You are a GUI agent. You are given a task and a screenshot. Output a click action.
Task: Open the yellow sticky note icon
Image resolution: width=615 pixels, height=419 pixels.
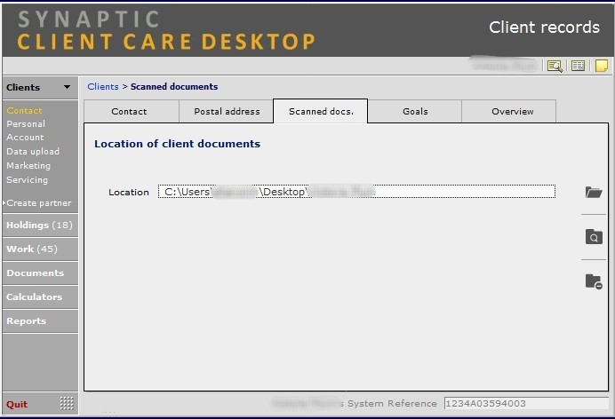(x=602, y=66)
